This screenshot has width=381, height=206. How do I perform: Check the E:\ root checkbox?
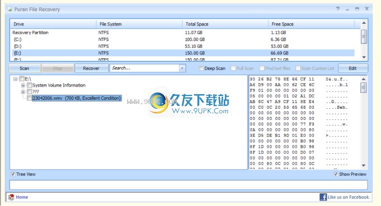[x=22, y=79]
